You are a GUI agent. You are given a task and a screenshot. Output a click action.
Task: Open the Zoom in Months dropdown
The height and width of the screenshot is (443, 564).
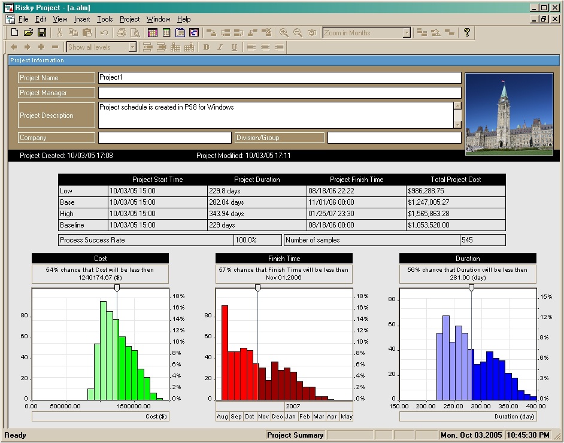click(407, 33)
